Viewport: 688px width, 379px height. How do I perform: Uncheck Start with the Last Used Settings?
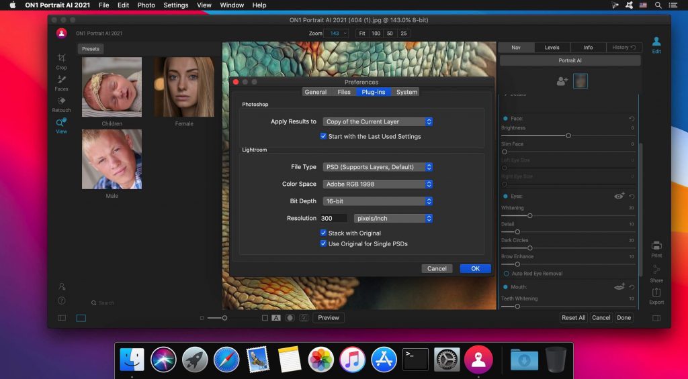(323, 136)
